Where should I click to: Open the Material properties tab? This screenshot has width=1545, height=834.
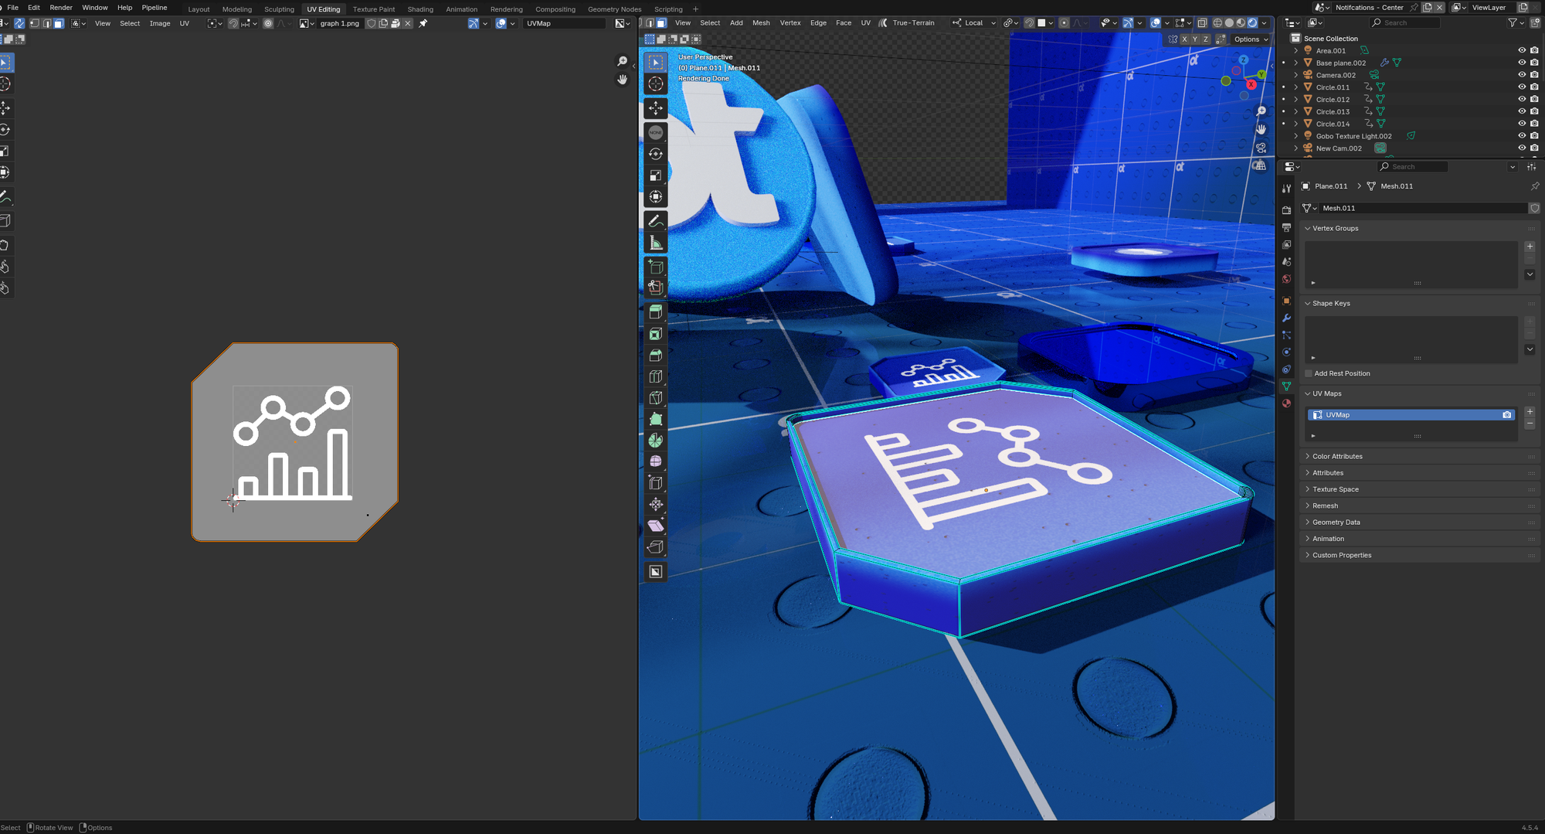click(x=1286, y=403)
